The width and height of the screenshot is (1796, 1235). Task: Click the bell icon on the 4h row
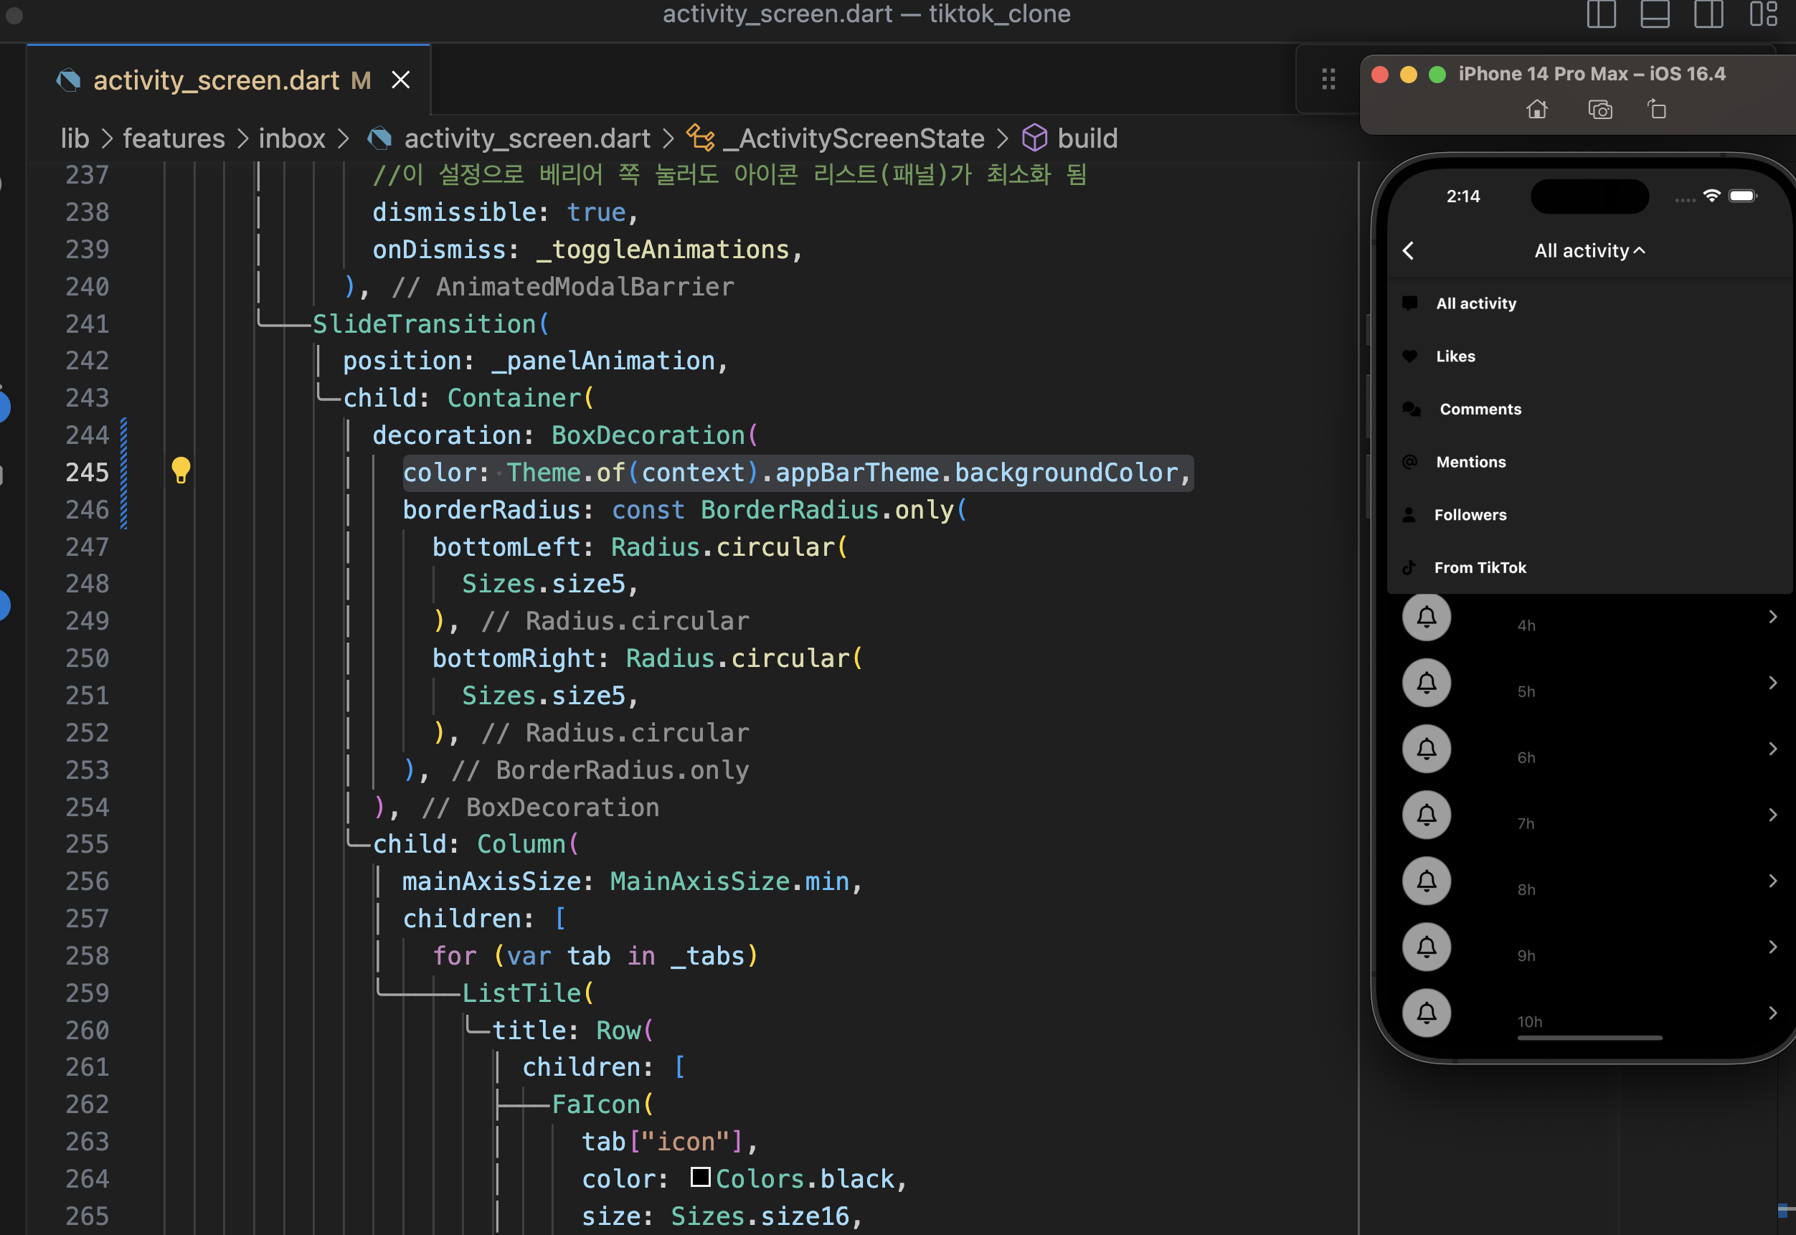point(1426,617)
